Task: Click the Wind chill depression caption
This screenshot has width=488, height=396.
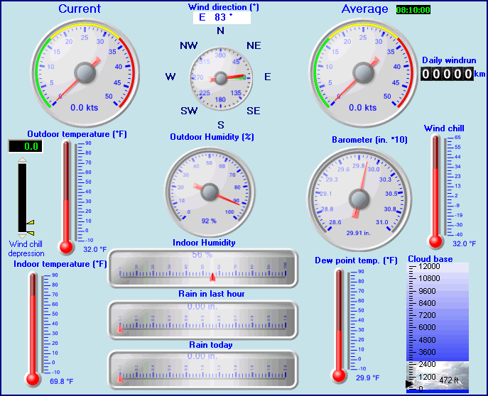Action: 26,248
